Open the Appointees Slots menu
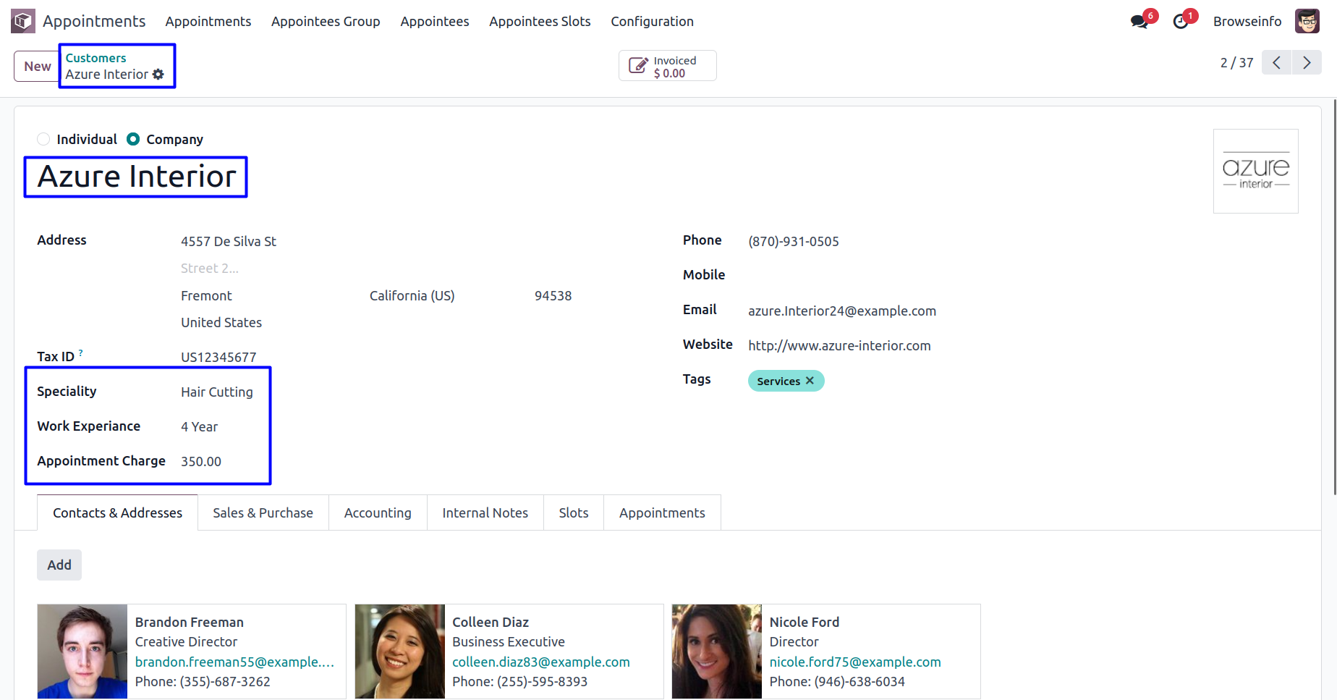The height and width of the screenshot is (700, 1337). (x=540, y=22)
